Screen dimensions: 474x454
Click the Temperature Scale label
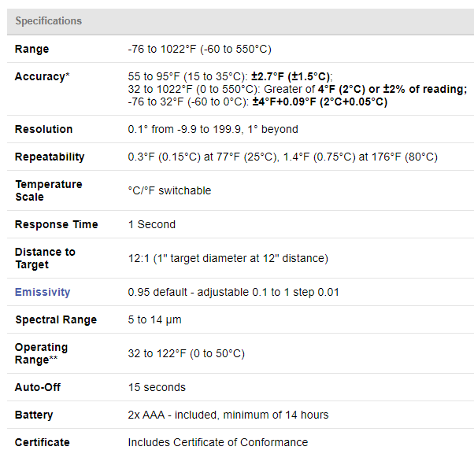click(x=48, y=190)
